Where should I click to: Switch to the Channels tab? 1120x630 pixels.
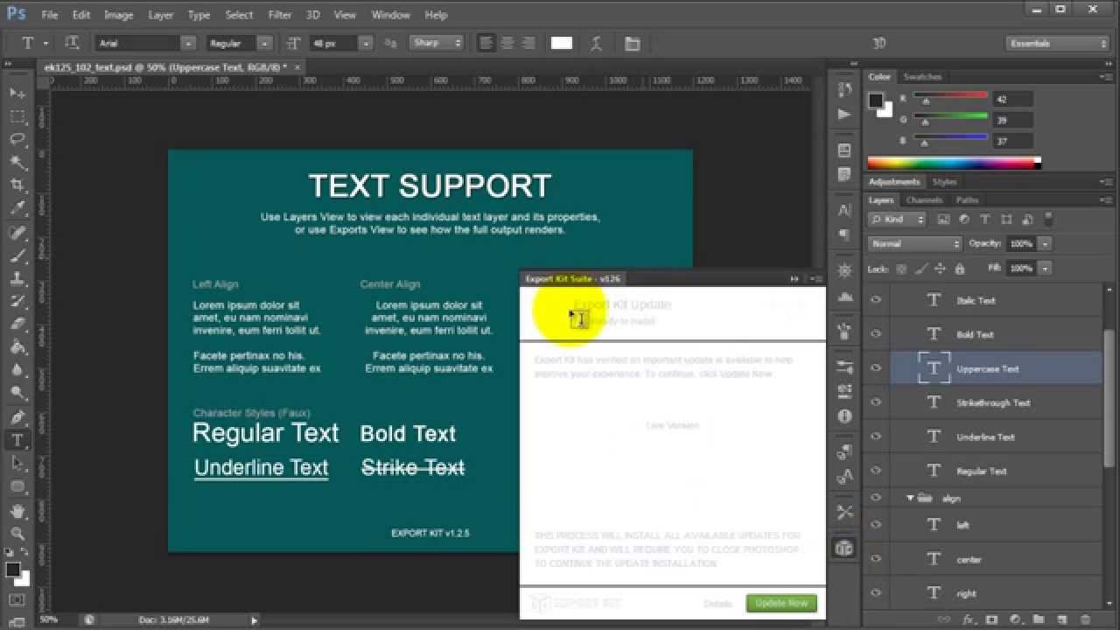[924, 200]
